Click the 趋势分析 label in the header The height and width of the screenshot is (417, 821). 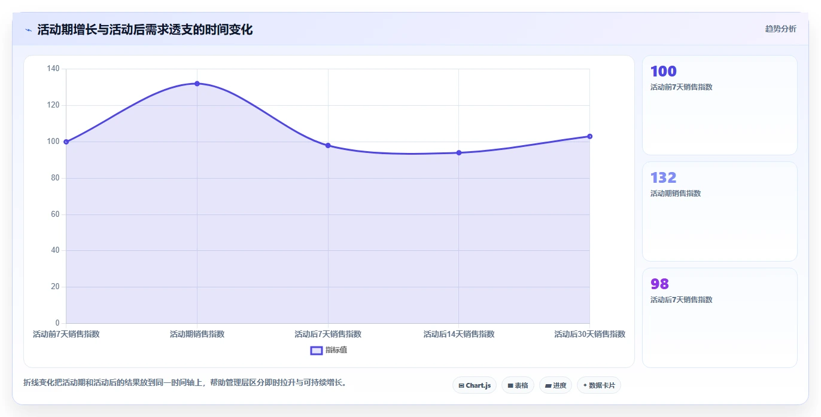click(x=780, y=29)
